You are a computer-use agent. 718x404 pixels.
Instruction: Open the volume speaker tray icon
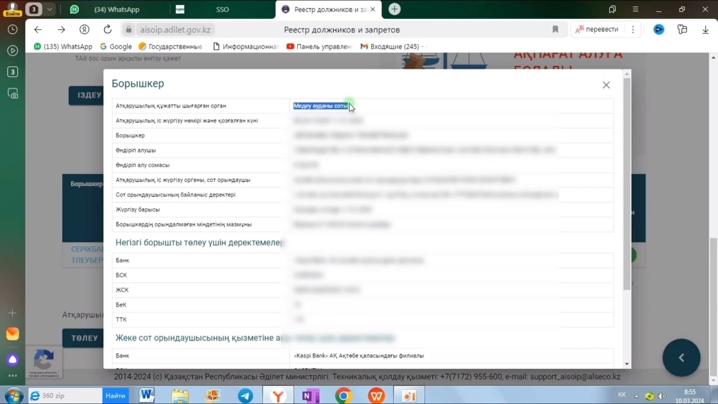point(661,396)
